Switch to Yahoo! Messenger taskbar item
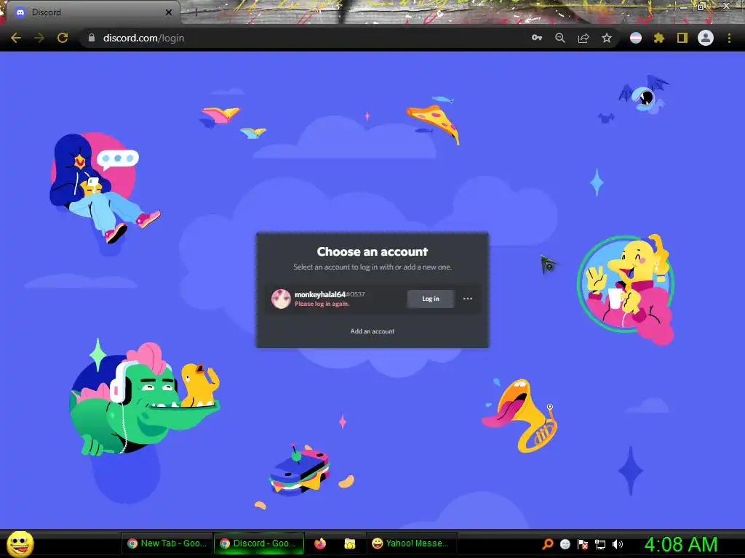 412,543
